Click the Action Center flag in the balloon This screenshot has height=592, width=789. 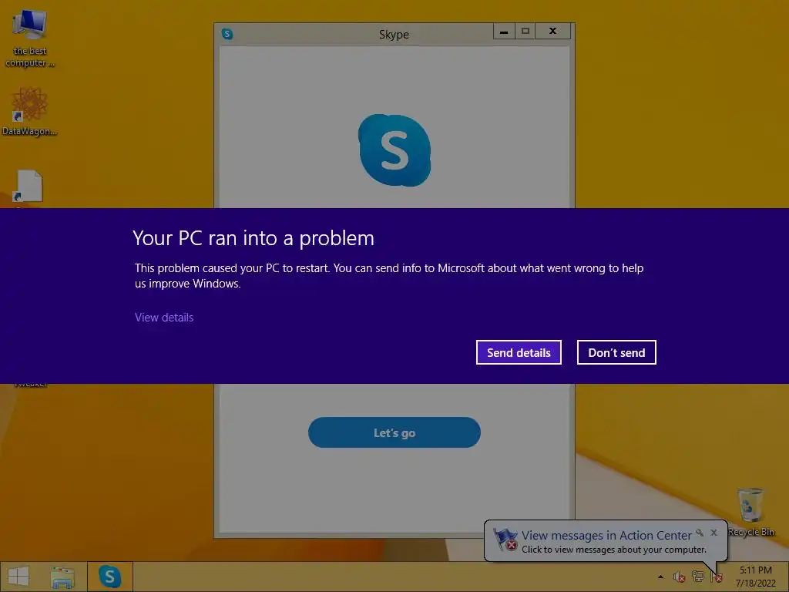(505, 540)
